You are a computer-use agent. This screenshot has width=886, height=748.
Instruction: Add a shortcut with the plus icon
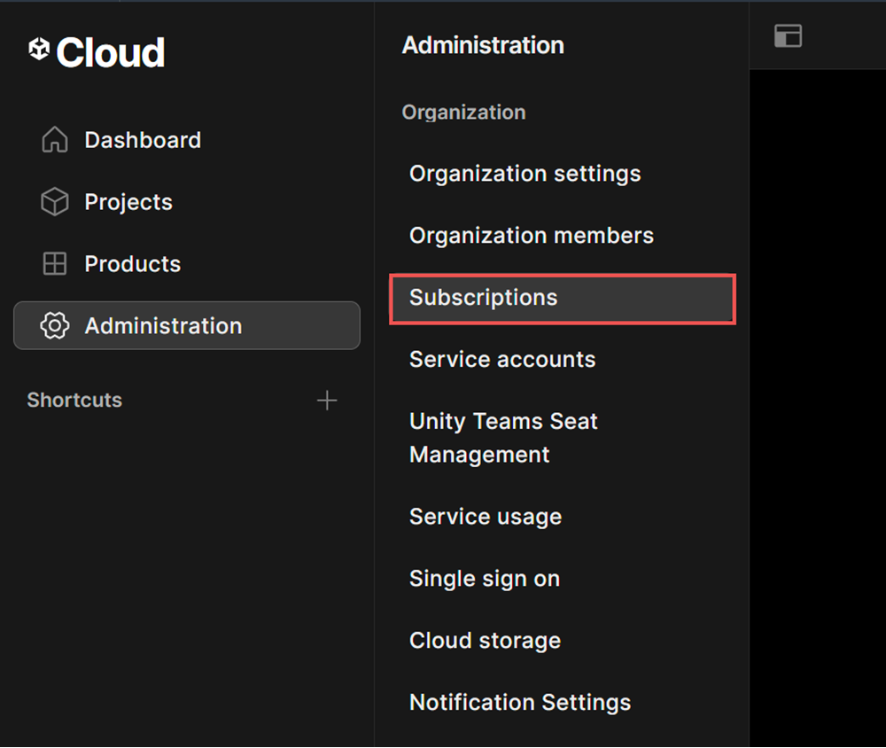[x=327, y=400]
